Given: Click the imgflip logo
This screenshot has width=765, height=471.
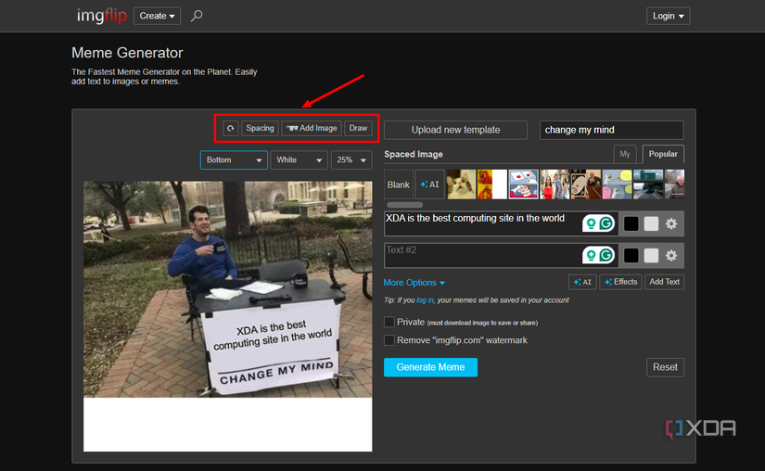Looking at the screenshot, I should click(x=101, y=16).
